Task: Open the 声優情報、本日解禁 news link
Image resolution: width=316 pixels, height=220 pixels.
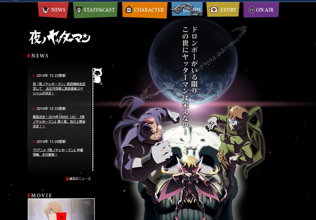Action: pos(58,152)
